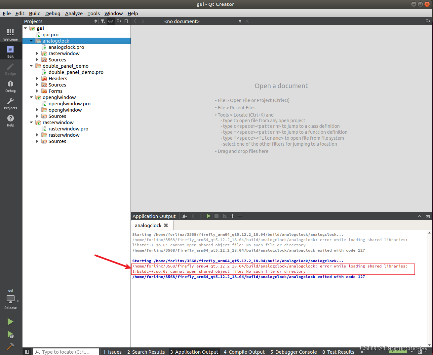The image size is (433, 355).
Task: Clear Application Output with broom icon
Action: point(185,216)
